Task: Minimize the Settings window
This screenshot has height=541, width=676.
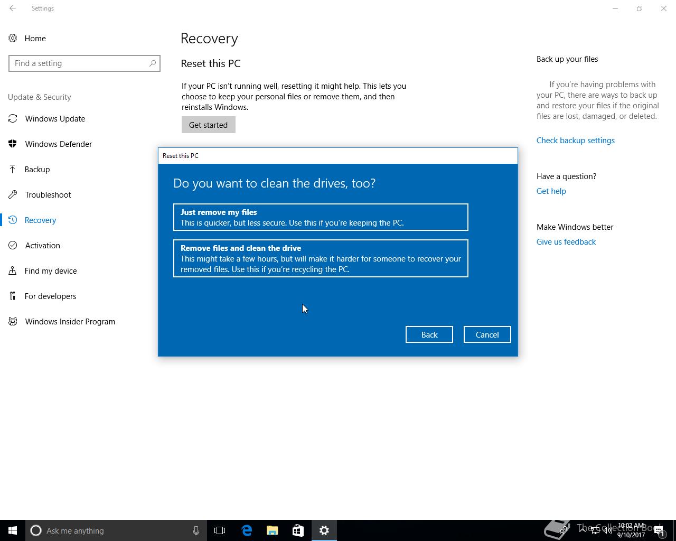Action: click(x=615, y=8)
